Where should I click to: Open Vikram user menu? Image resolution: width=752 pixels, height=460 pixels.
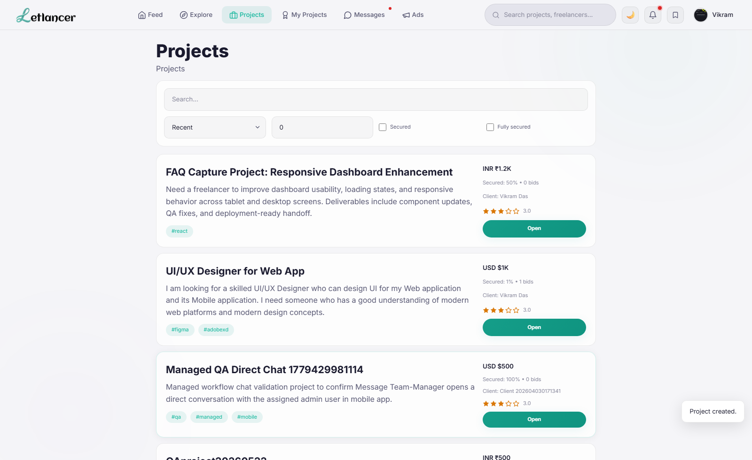714,15
